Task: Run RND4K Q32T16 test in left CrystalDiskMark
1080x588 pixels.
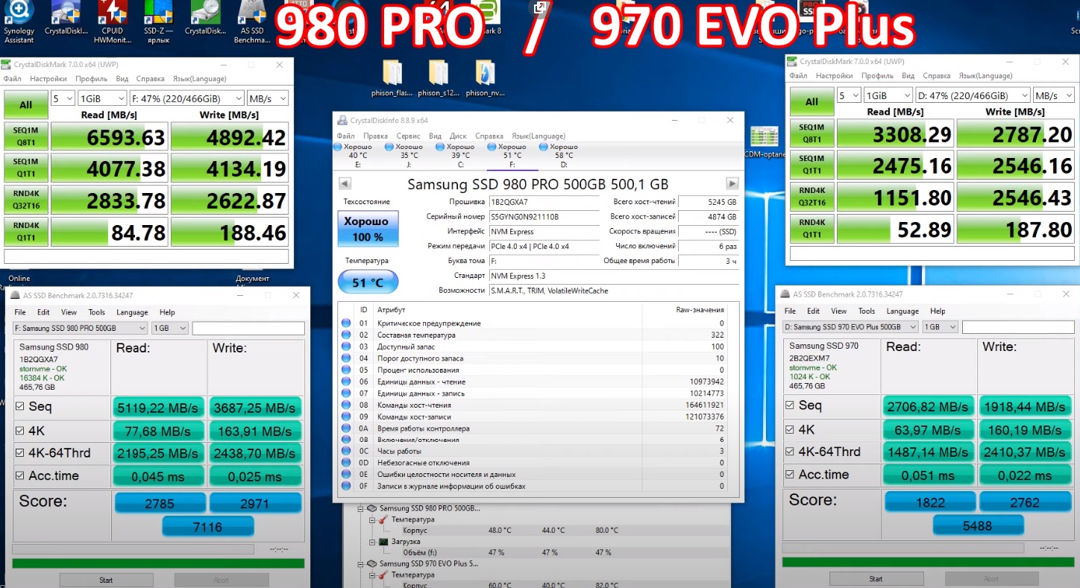Action: (26, 200)
